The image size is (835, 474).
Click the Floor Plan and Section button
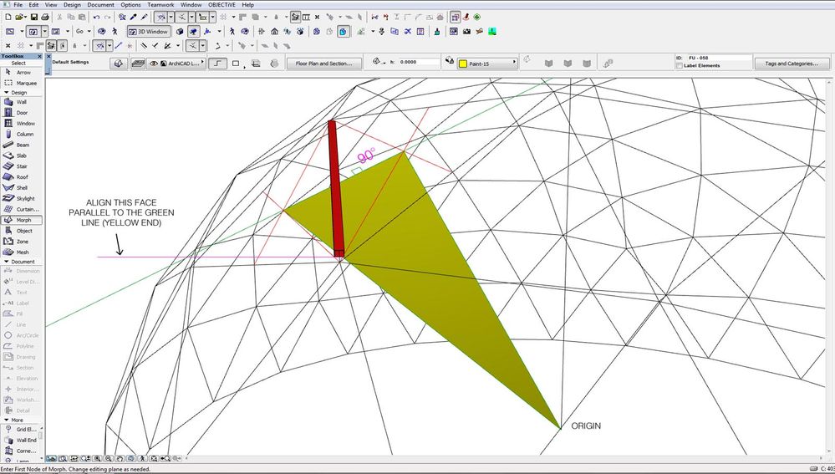point(324,63)
